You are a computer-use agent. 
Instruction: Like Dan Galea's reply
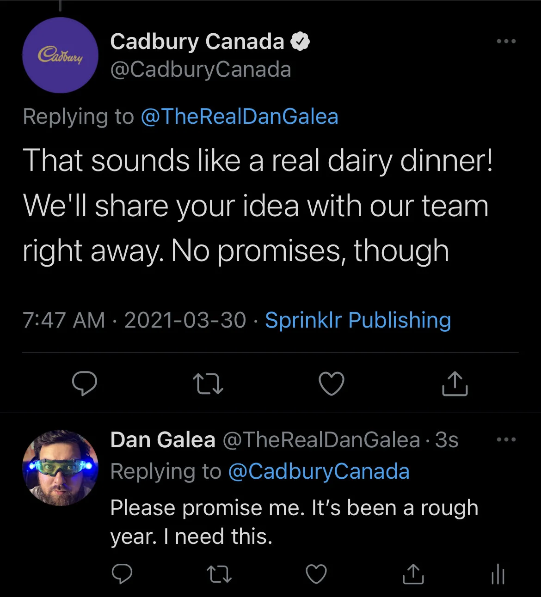click(316, 574)
